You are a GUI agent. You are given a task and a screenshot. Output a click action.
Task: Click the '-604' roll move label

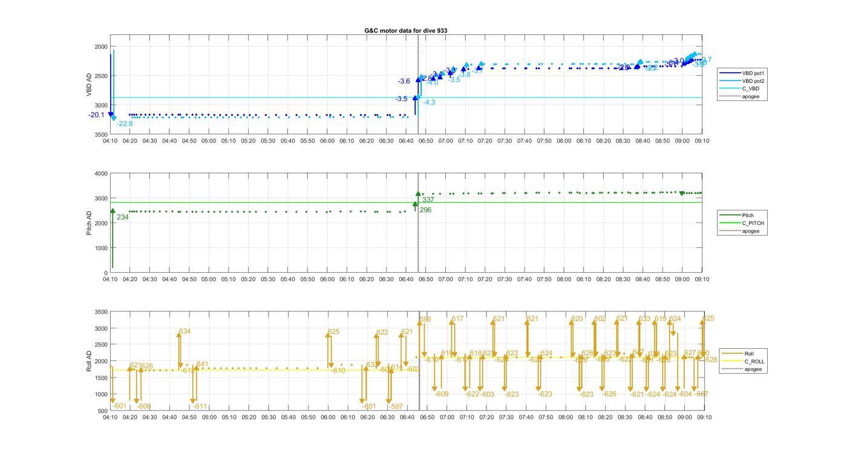click(x=684, y=394)
